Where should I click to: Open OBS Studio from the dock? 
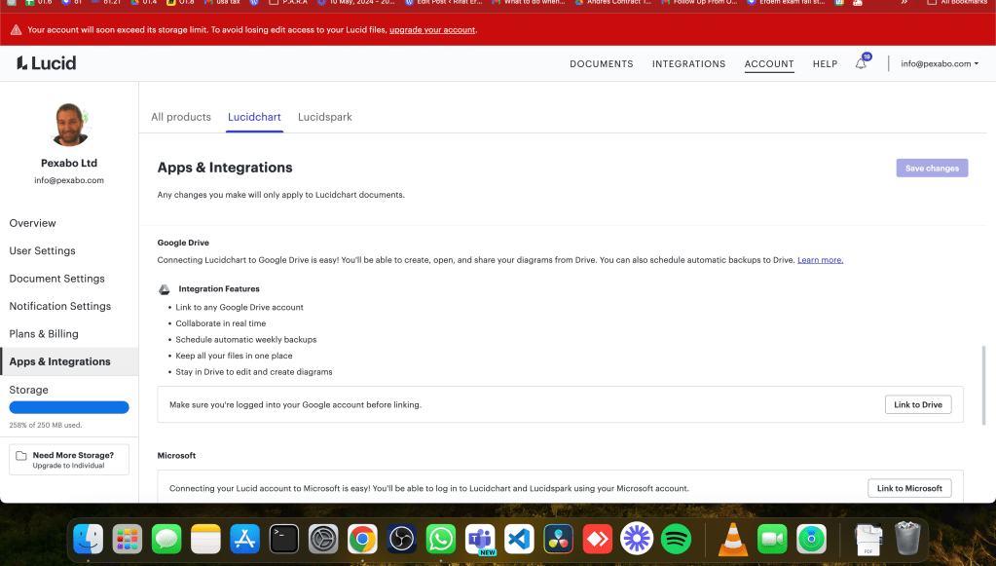(x=401, y=540)
